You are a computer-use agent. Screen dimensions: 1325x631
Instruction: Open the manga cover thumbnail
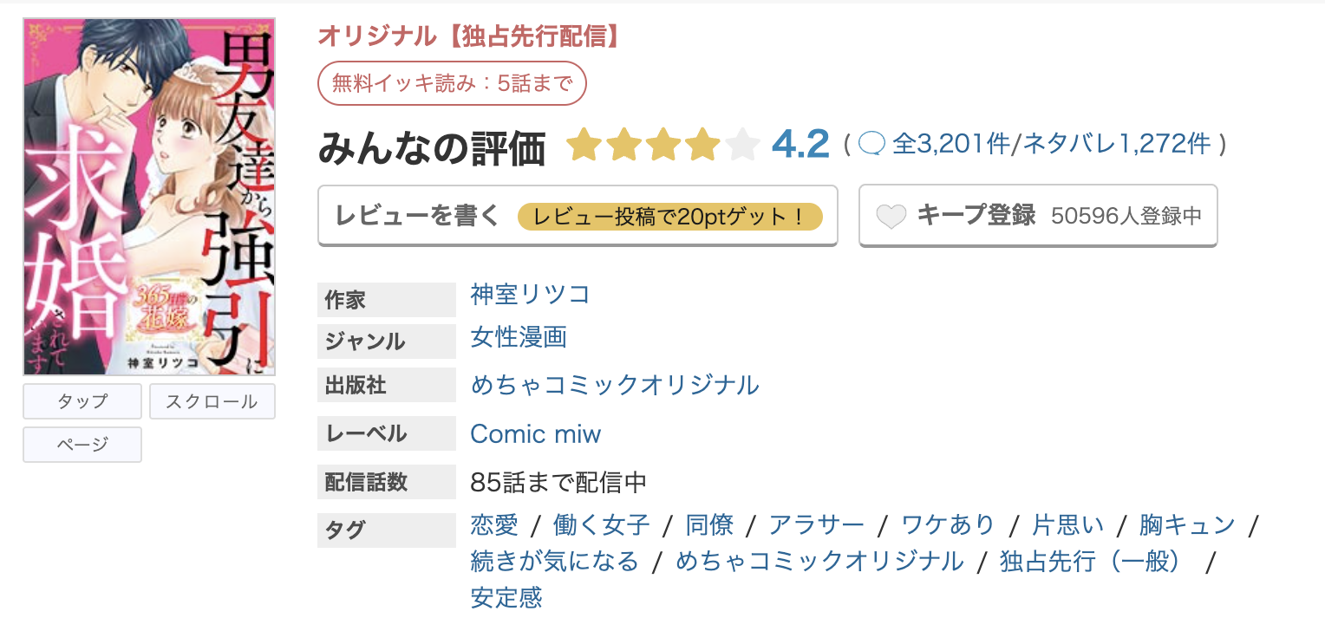click(x=148, y=197)
